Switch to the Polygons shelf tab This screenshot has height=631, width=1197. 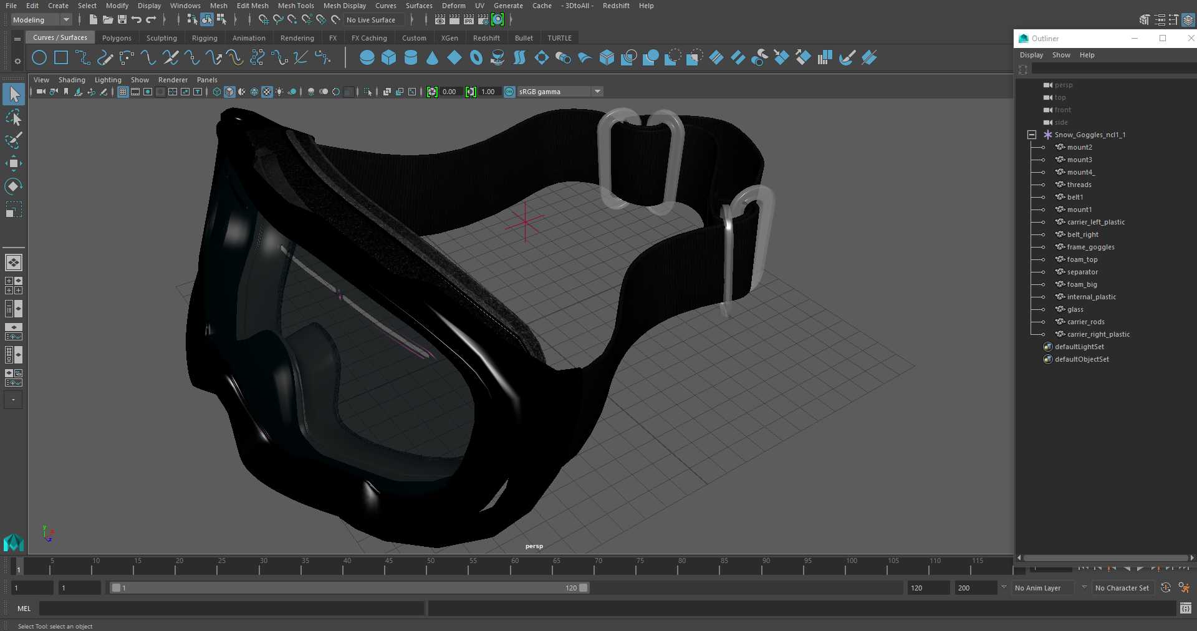(117, 38)
